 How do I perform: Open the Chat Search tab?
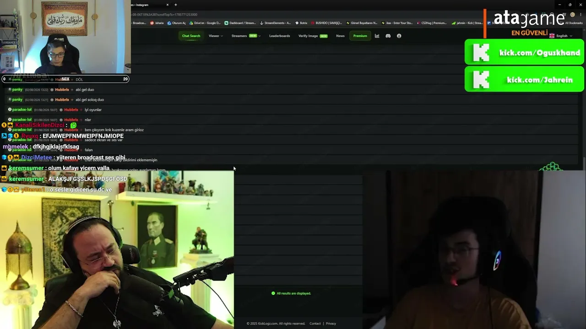pyautogui.click(x=191, y=36)
